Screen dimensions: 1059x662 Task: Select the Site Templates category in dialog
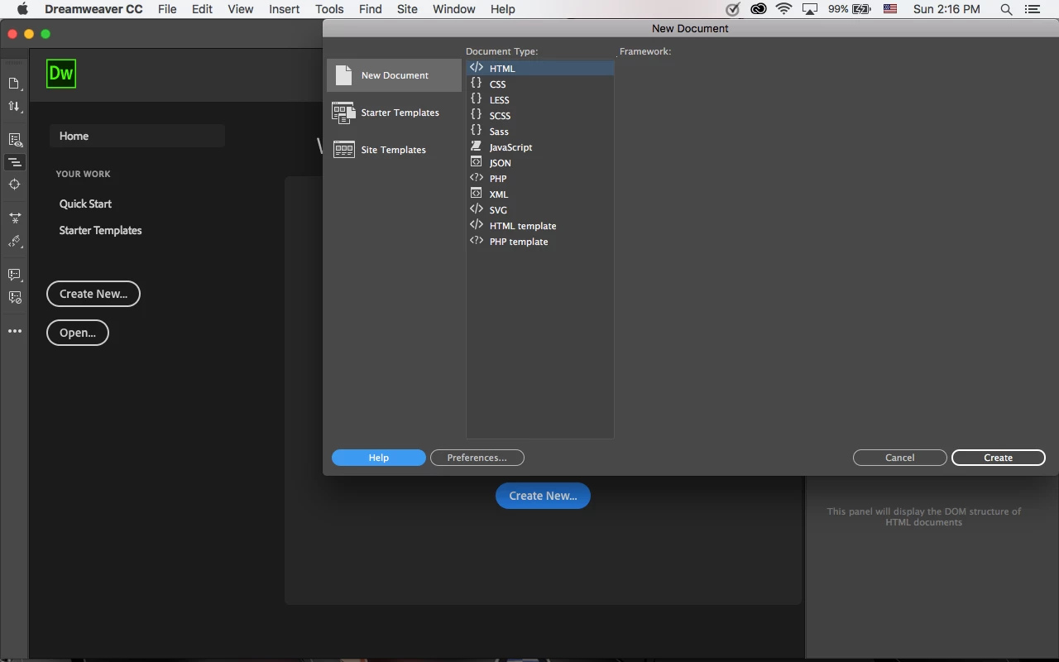(394, 150)
